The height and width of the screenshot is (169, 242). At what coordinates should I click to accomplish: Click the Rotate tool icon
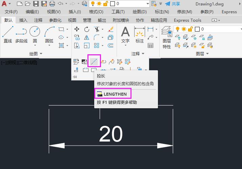click(86, 29)
